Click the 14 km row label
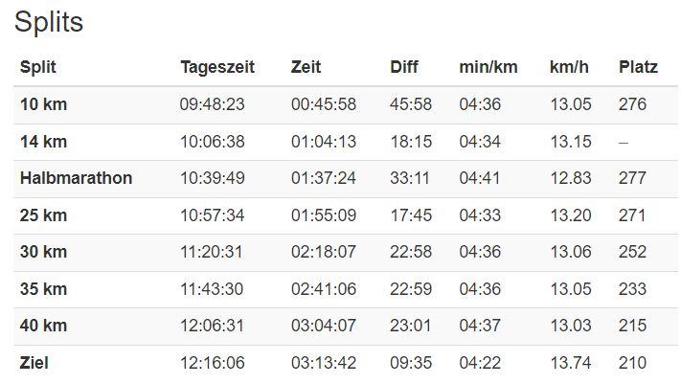 pyautogui.click(x=43, y=142)
